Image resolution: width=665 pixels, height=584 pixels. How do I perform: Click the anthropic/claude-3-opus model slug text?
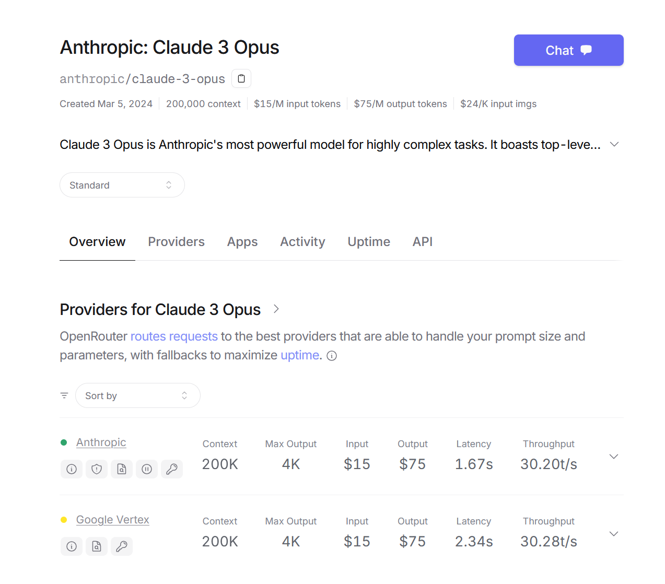point(142,79)
